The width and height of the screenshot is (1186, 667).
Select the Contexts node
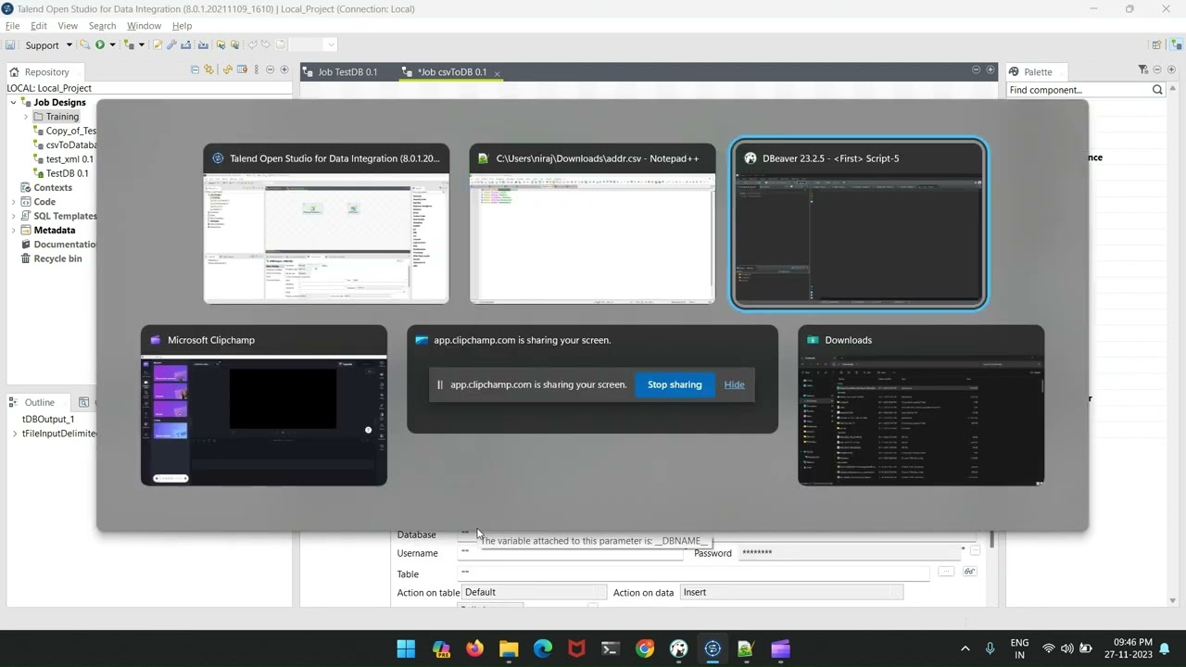(46, 187)
